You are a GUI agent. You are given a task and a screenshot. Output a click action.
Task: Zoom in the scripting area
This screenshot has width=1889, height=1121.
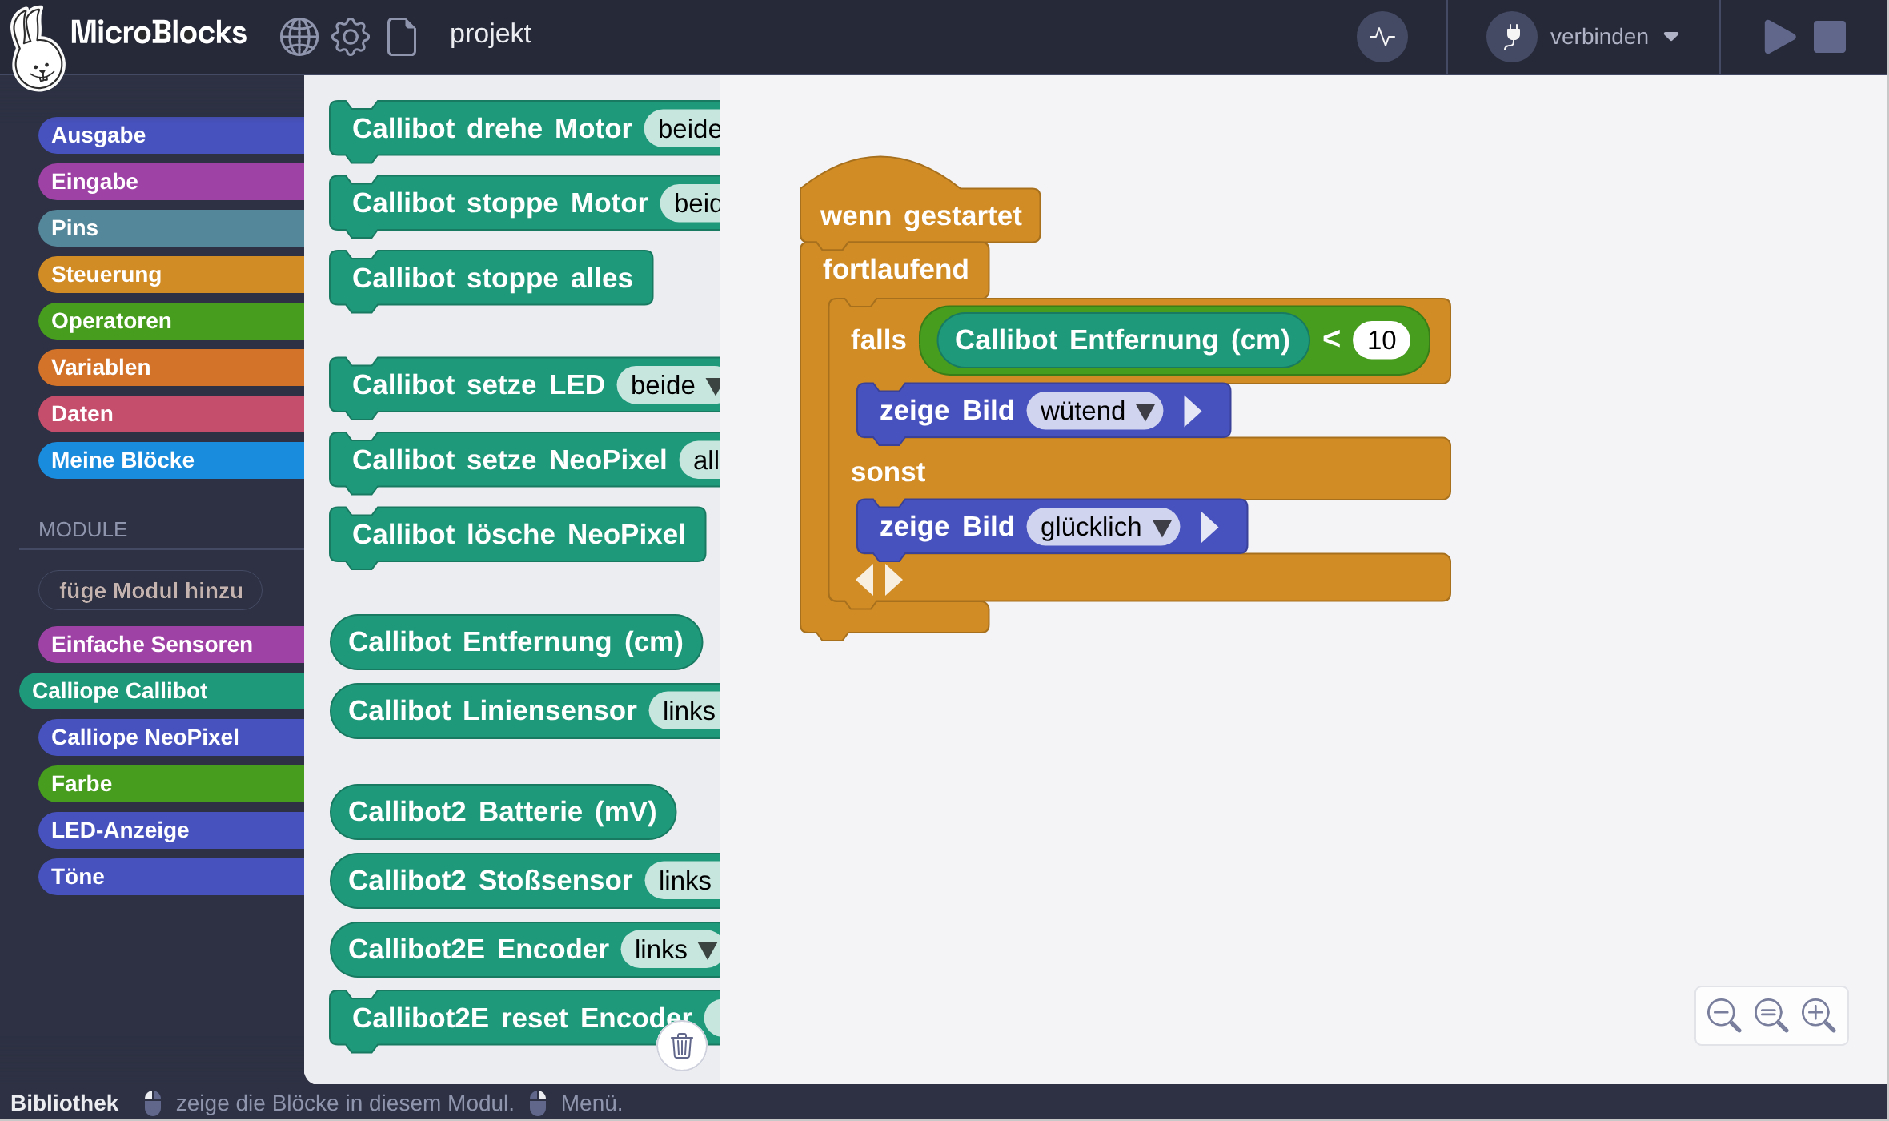click(1819, 1015)
